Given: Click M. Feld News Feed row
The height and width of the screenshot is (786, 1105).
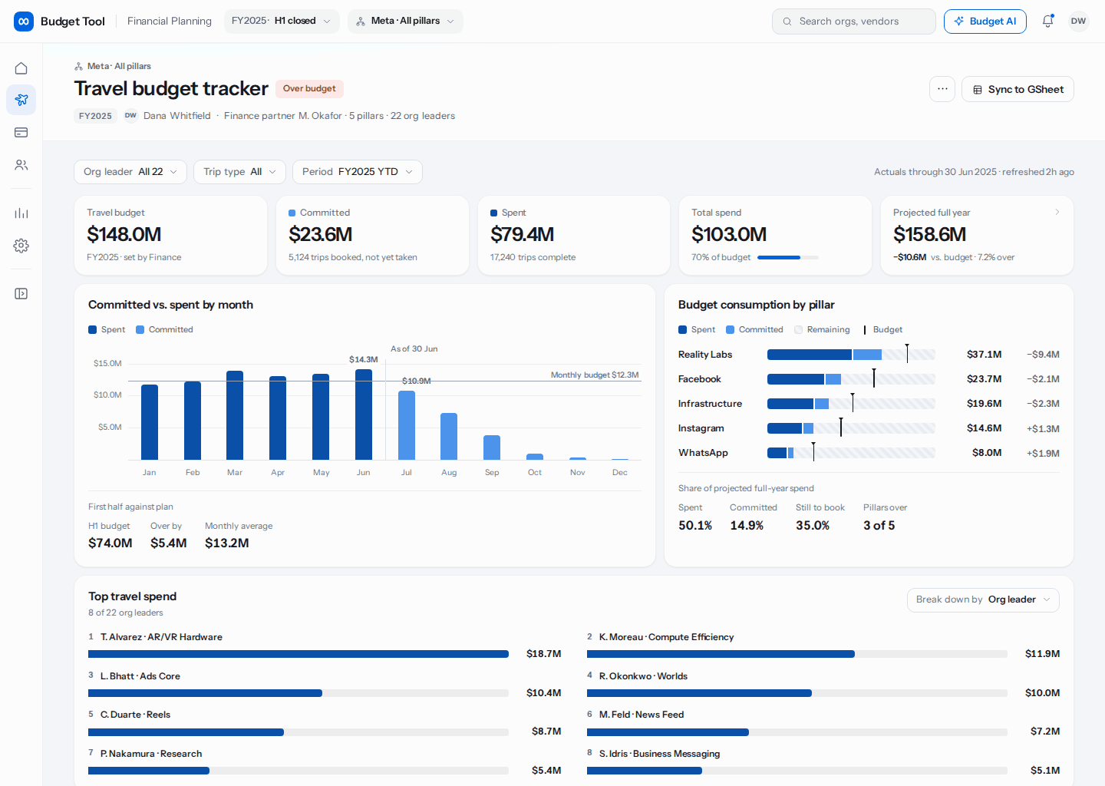Looking at the screenshot, I should [823, 723].
